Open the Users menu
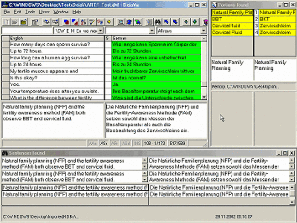 point(45,12)
